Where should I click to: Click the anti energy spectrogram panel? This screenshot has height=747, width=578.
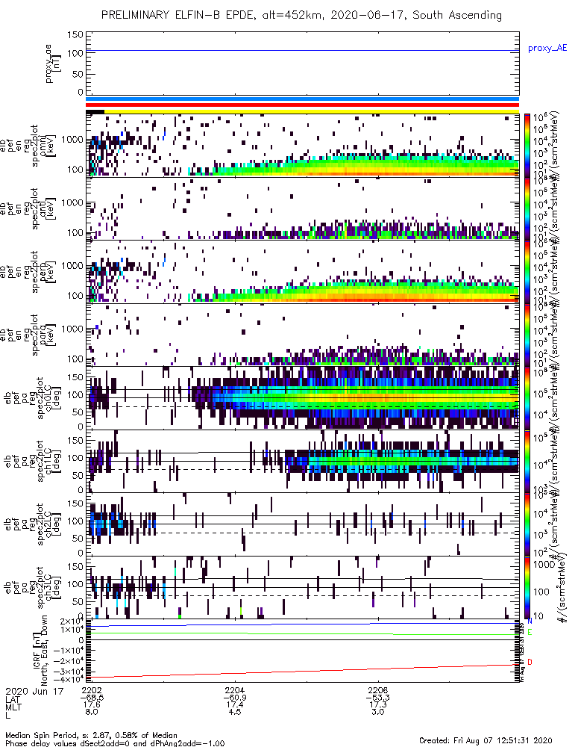tap(303, 208)
